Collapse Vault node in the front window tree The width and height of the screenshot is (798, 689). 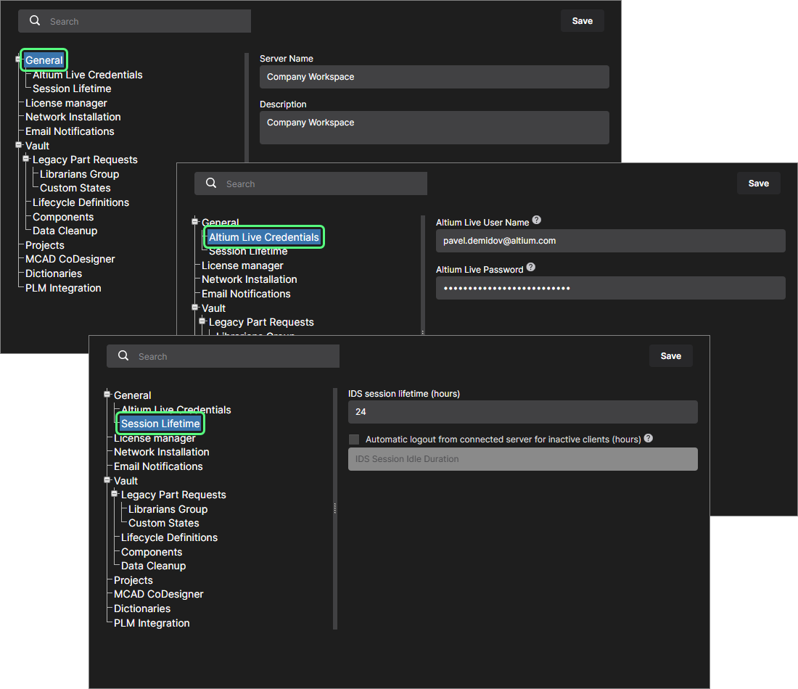click(x=107, y=480)
